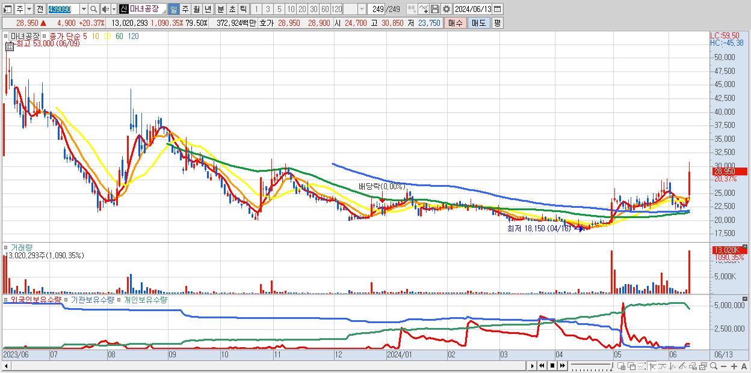Click the volume-bars box icon in bottom toolbar
This screenshot has width=751, height=373.
[693, 366]
